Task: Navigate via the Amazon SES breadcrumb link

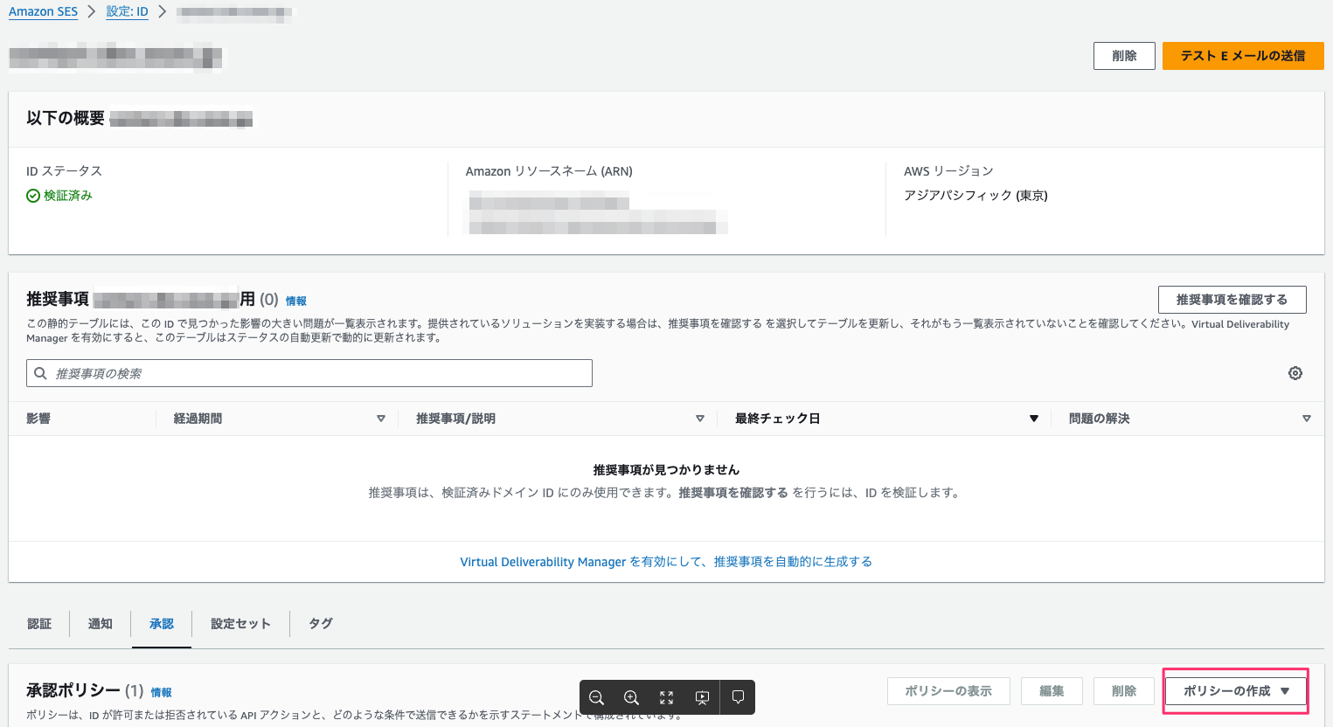Action: click(42, 11)
